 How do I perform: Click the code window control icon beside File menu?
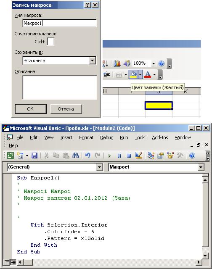[9, 137]
